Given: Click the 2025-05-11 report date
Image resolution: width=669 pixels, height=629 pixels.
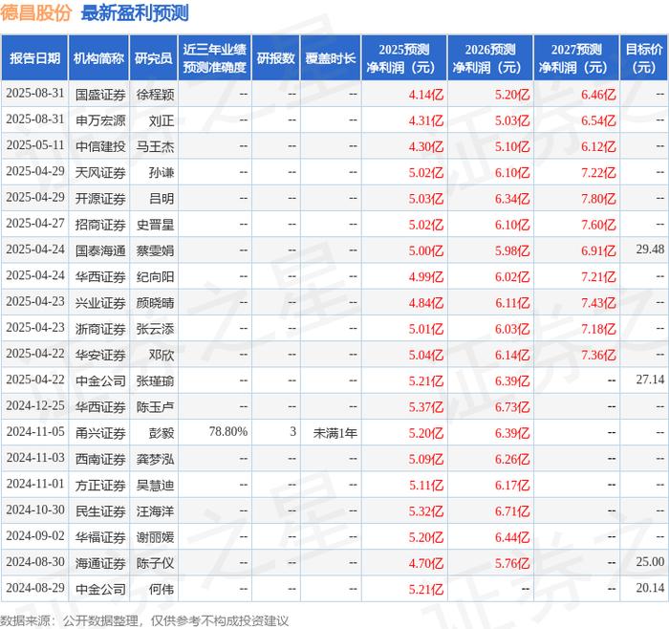Looking at the screenshot, I should point(35,145).
